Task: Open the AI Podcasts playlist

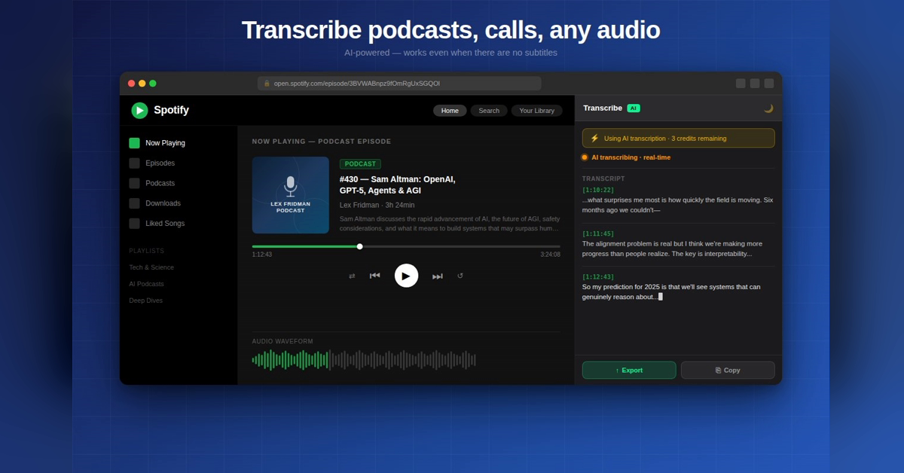Action: [146, 284]
